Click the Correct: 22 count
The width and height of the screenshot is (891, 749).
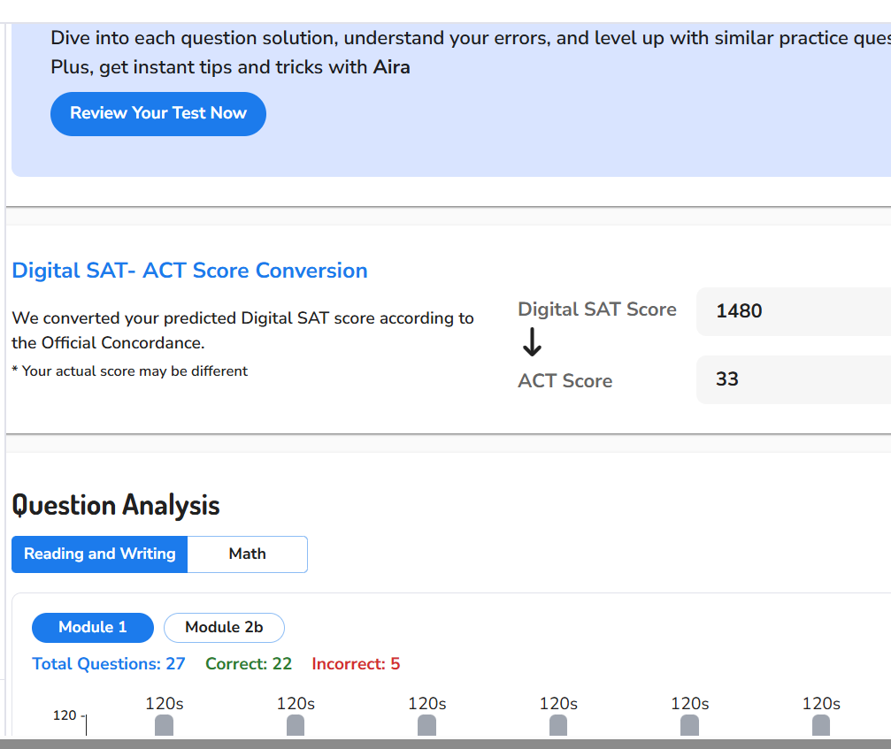[248, 664]
